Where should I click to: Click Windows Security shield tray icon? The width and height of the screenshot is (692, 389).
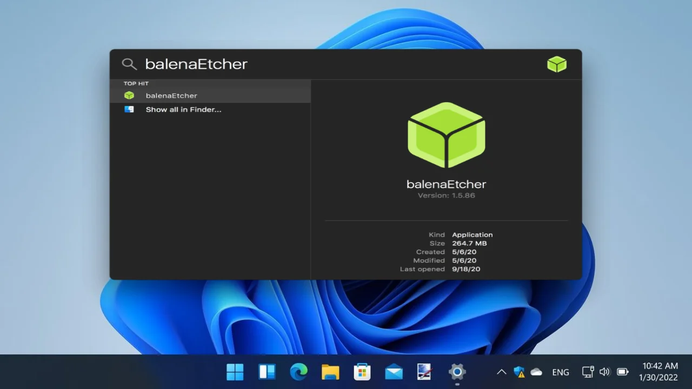click(519, 372)
